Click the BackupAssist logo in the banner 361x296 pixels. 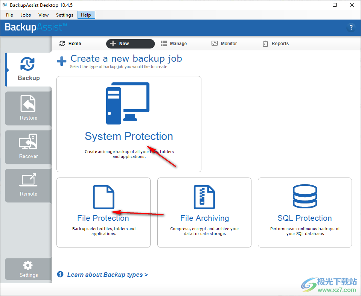36,27
